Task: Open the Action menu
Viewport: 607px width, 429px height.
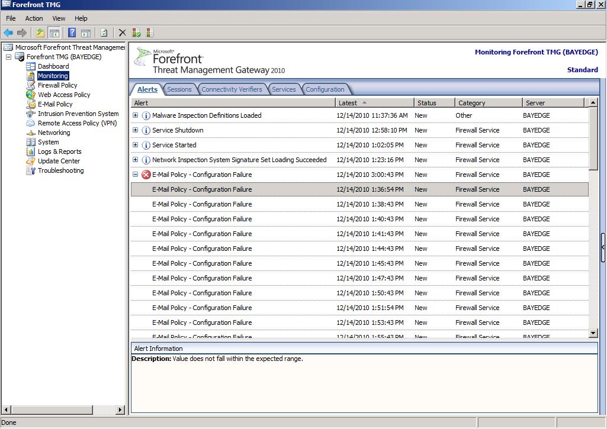Action: pos(34,18)
